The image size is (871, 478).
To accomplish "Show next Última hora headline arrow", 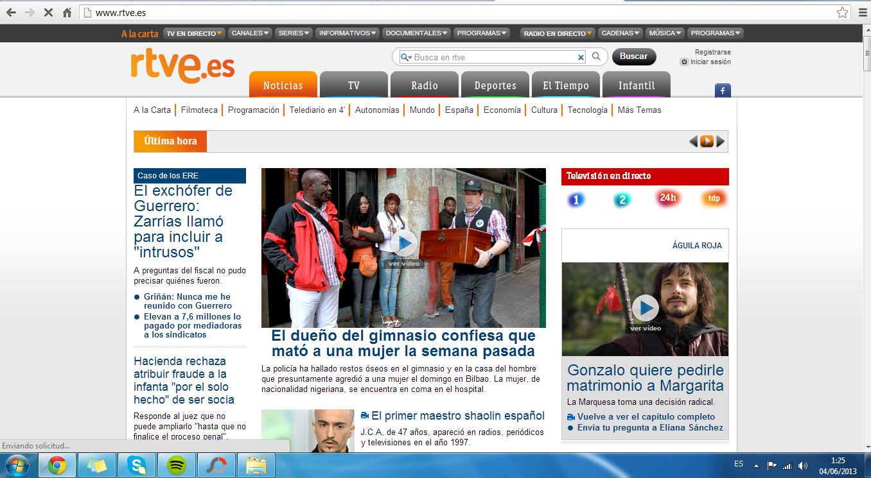I will (721, 142).
